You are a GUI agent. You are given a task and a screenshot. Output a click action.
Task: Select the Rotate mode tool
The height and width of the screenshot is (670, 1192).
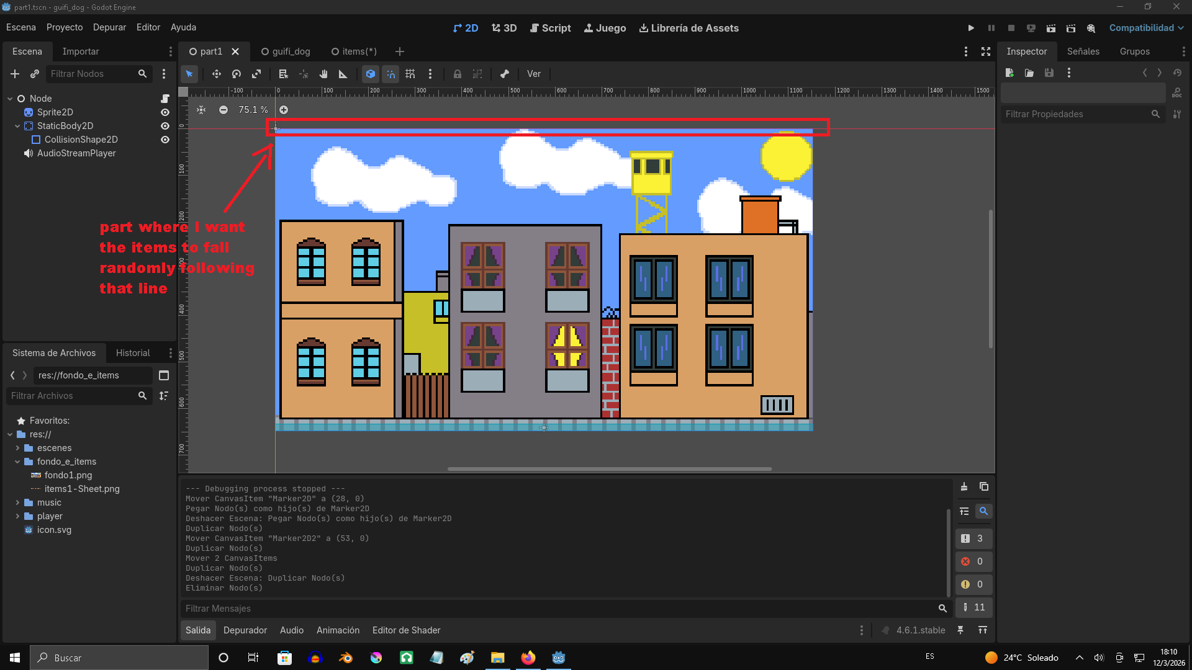[x=236, y=74]
